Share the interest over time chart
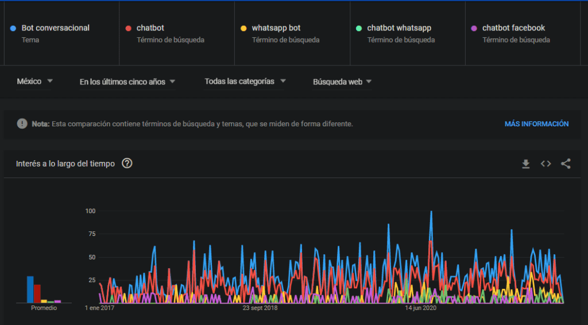The height and width of the screenshot is (325, 588). [566, 164]
